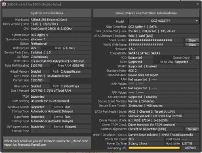Click virtual memory mode OS Automatic size

coord(58,76)
